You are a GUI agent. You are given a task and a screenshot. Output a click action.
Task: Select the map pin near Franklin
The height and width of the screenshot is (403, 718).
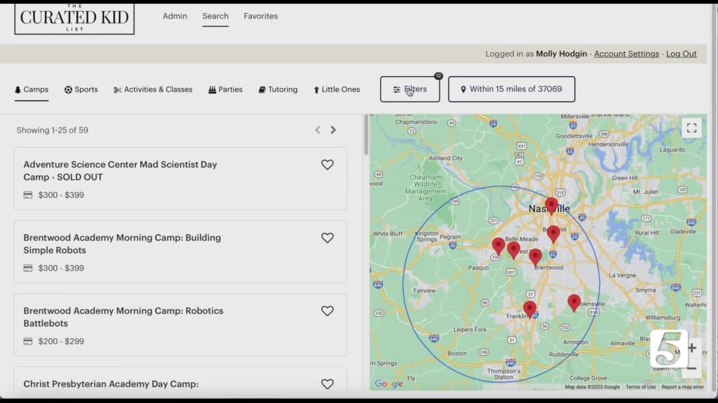tap(530, 308)
